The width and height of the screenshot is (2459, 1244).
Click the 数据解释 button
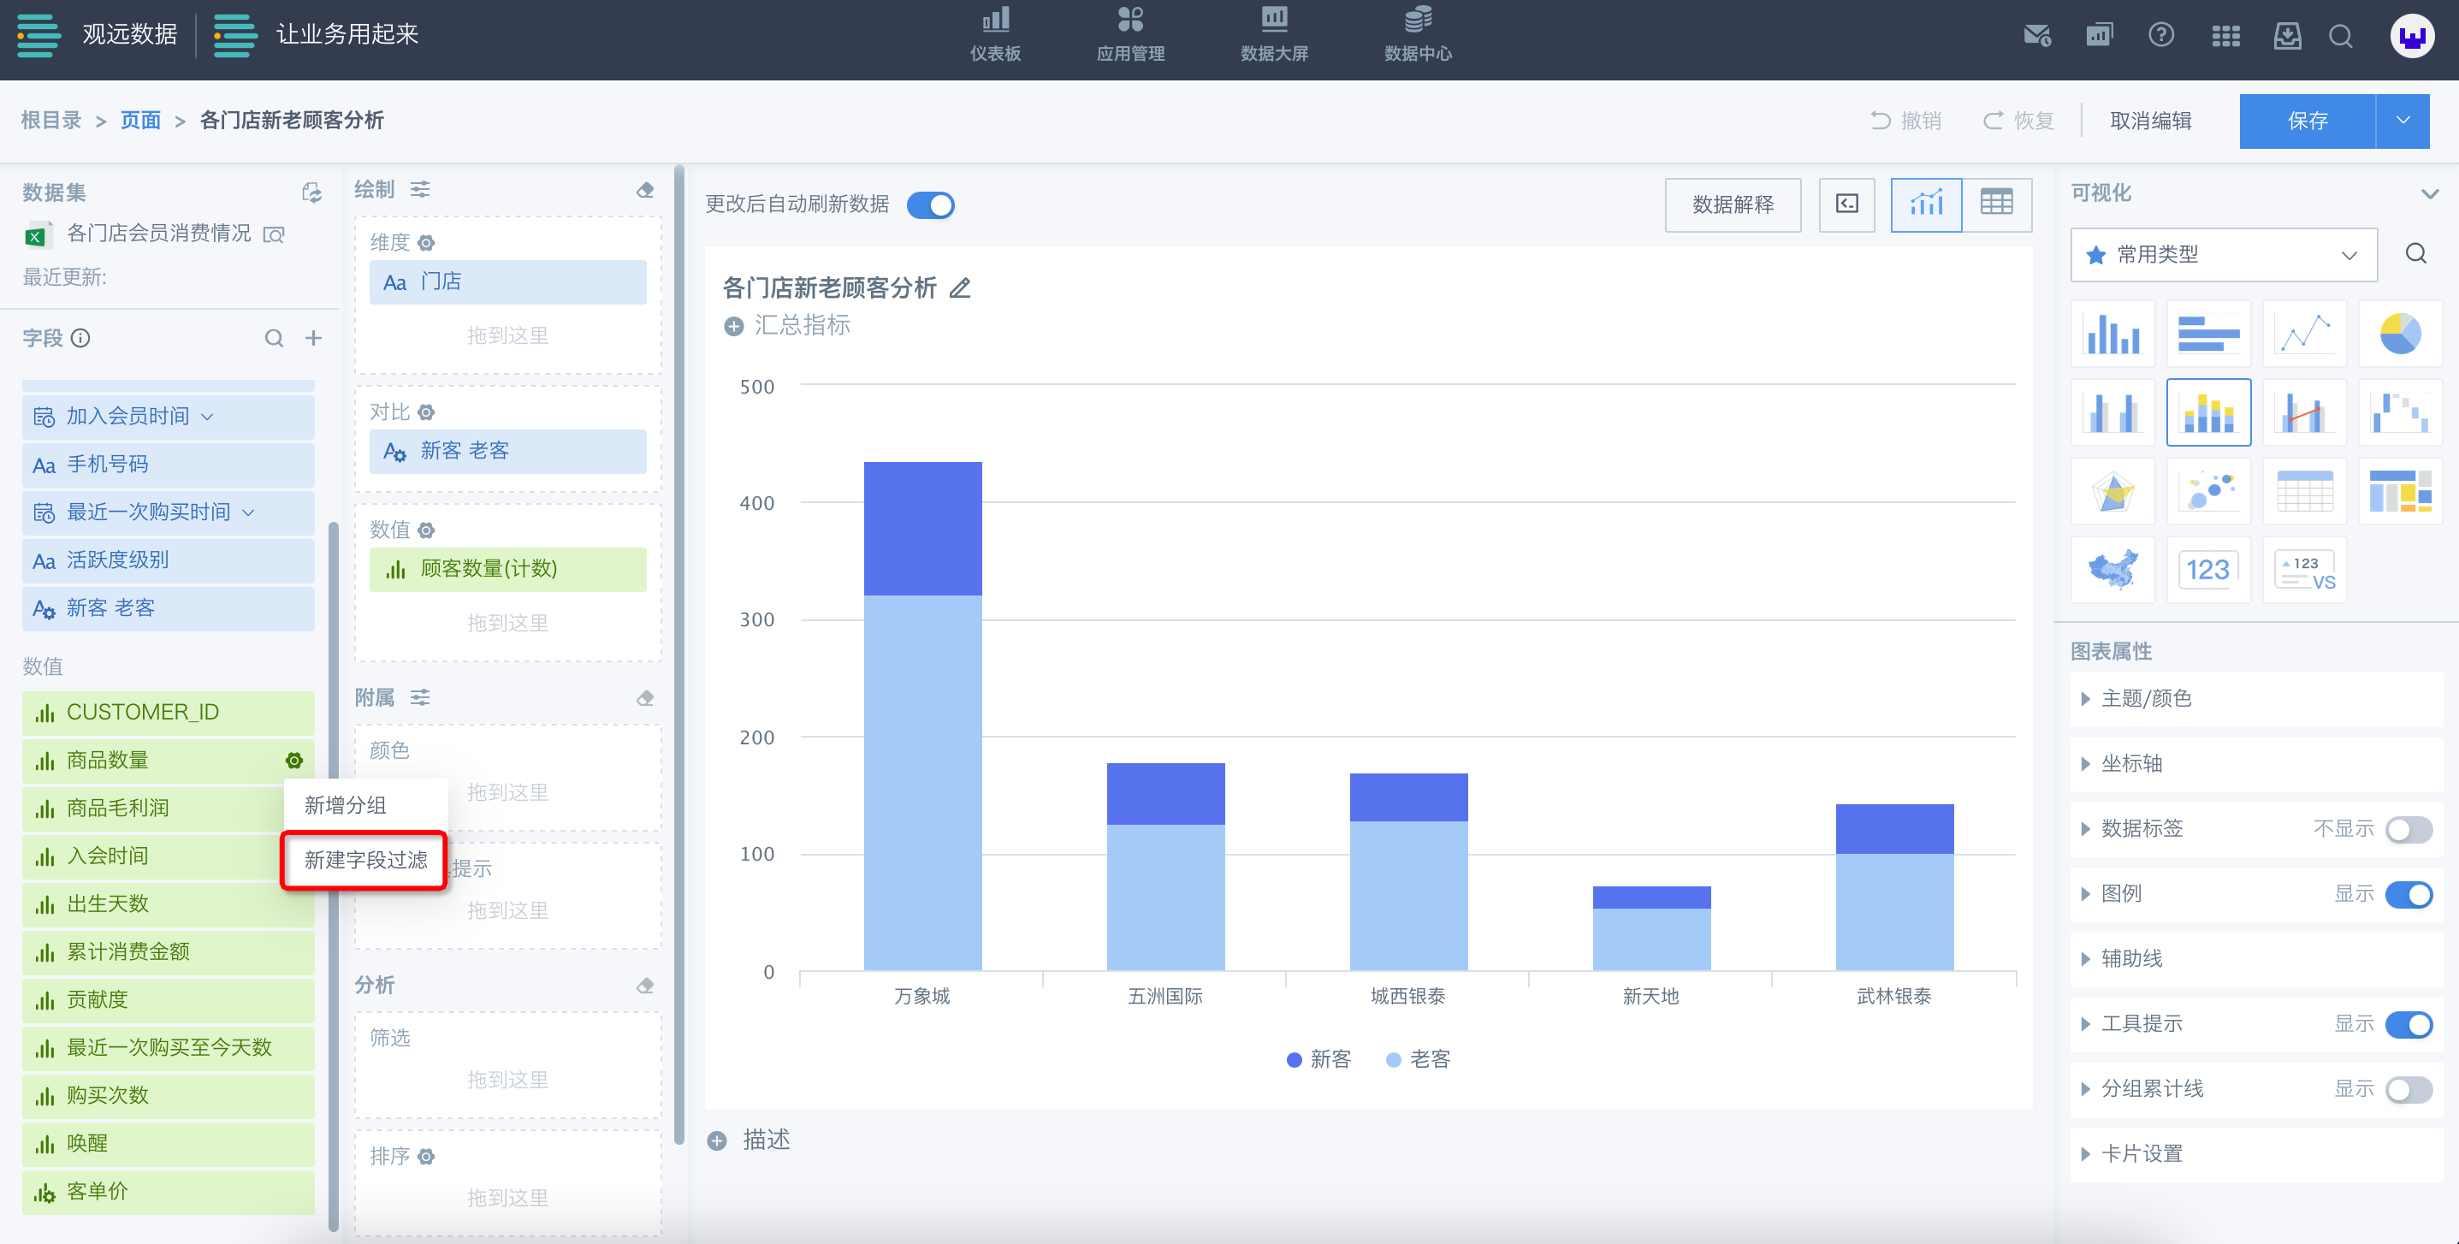(x=1733, y=204)
